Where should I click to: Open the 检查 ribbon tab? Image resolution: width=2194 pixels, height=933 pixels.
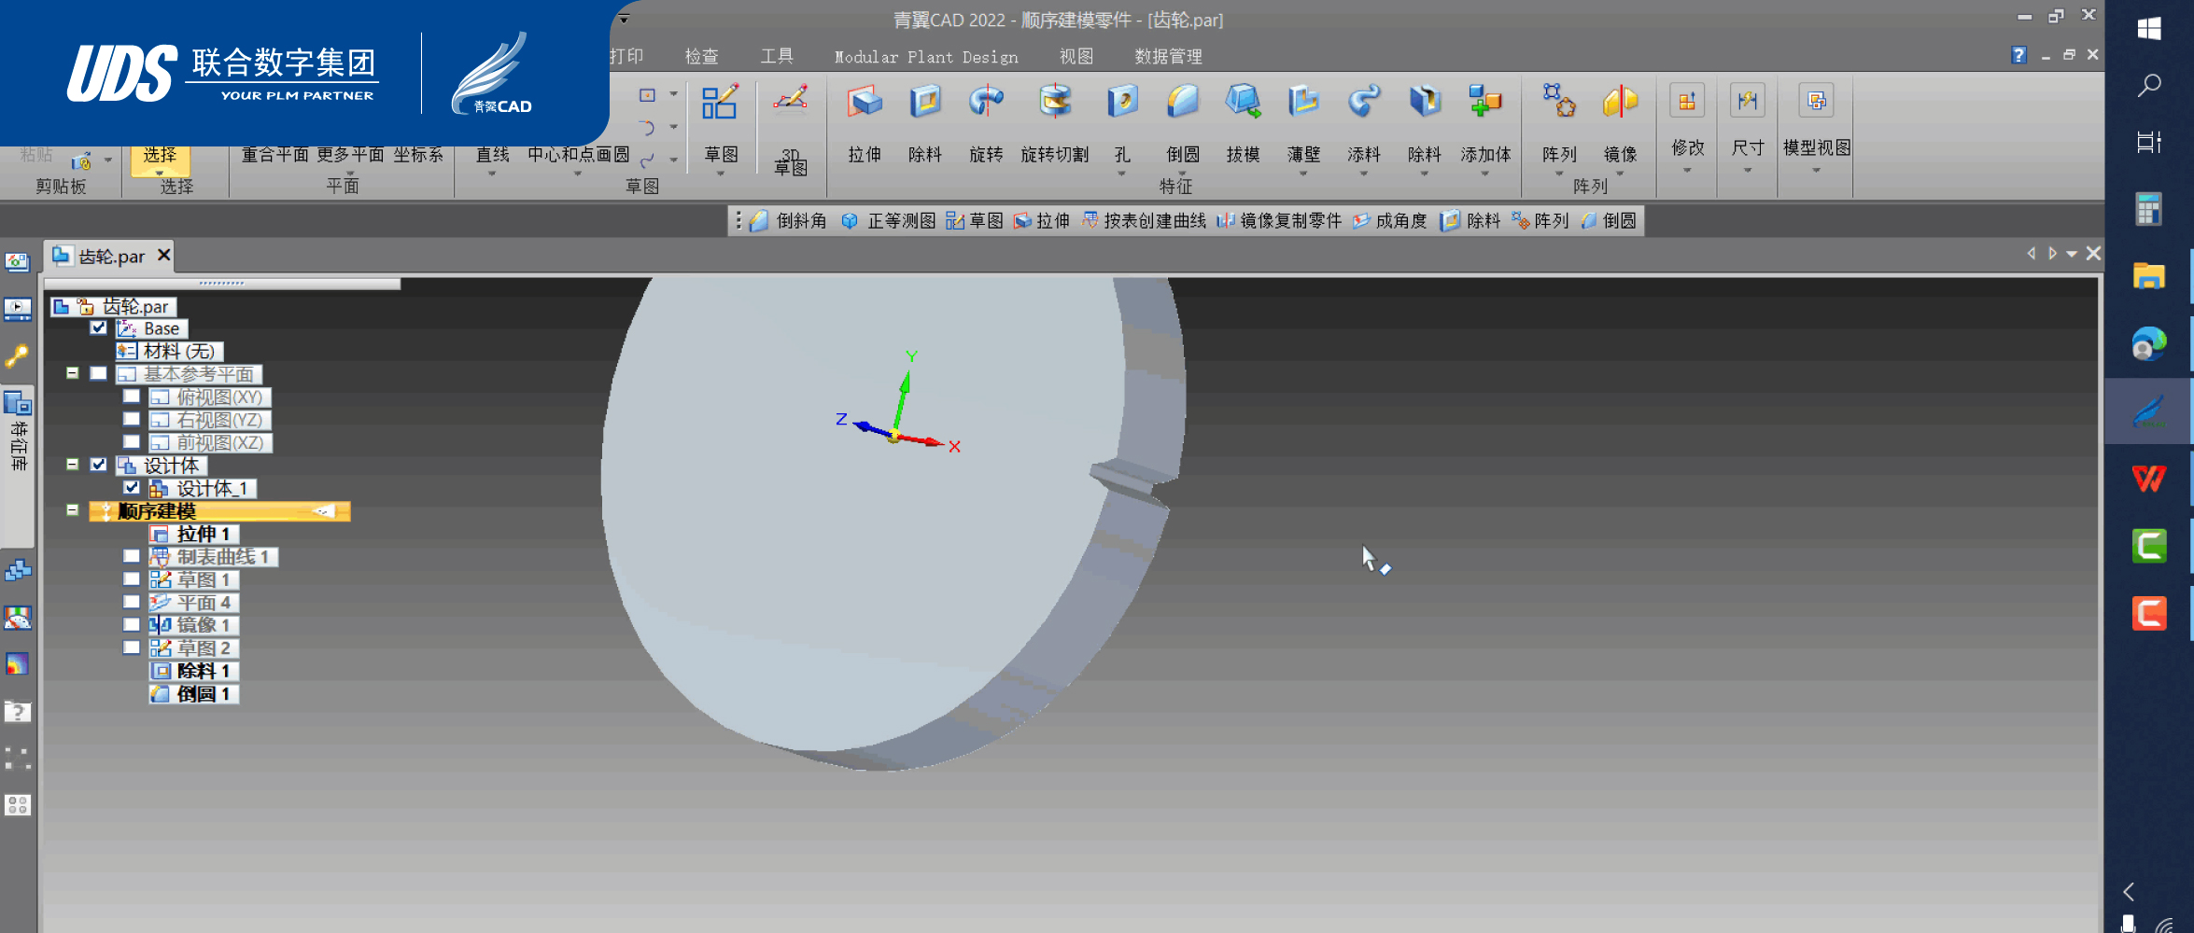[701, 57]
